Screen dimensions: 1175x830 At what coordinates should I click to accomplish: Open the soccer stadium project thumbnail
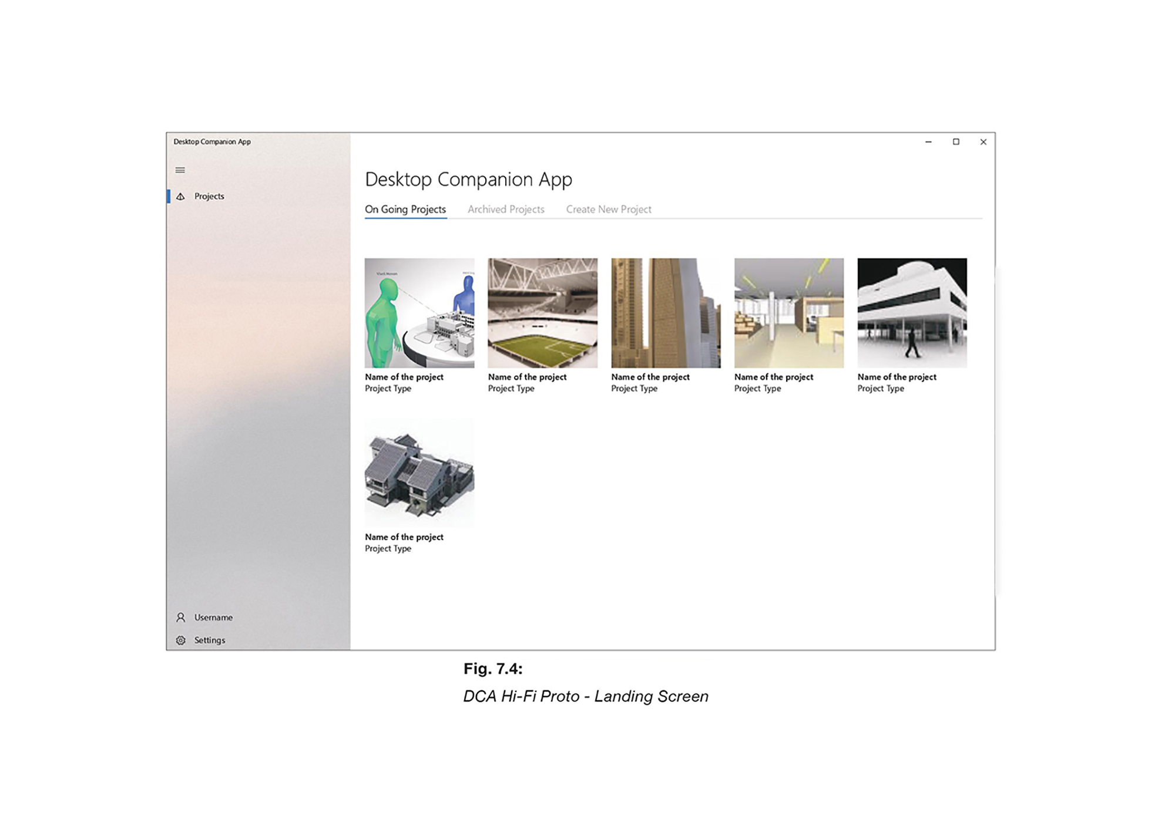click(x=543, y=313)
